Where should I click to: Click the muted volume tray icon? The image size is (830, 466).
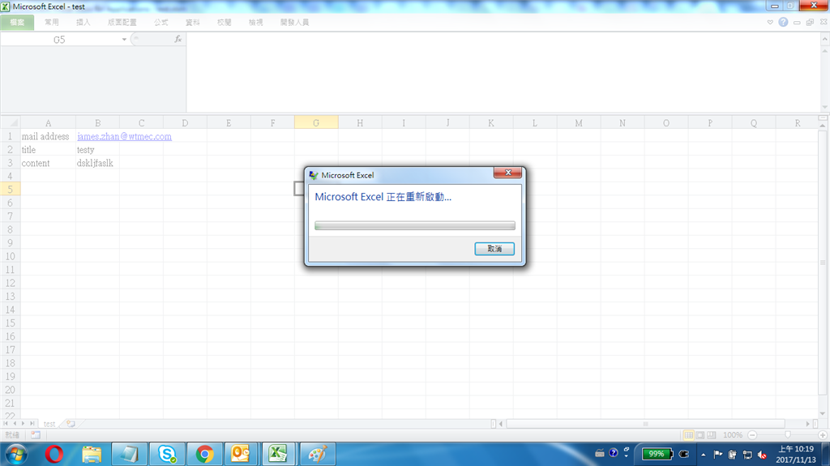tap(762, 455)
